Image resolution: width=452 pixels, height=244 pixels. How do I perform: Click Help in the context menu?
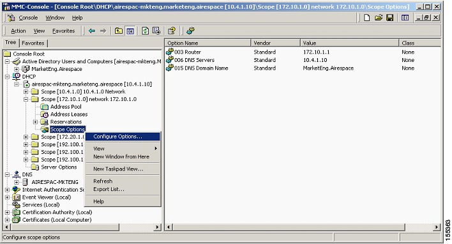pos(123,201)
